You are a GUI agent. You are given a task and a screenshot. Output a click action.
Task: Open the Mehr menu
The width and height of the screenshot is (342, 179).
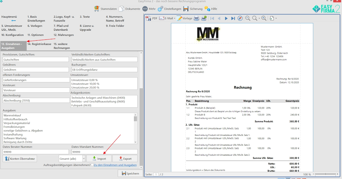click(149, 9)
